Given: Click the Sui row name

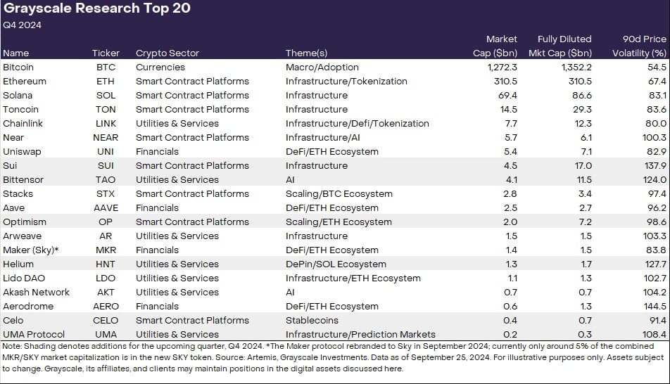Looking at the screenshot, I should pos(10,165).
